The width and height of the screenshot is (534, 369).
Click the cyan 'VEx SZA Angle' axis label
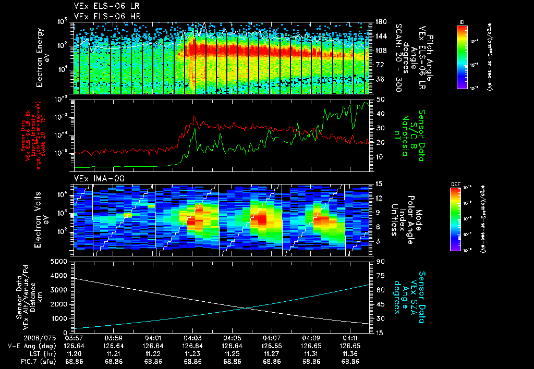(410, 297)
